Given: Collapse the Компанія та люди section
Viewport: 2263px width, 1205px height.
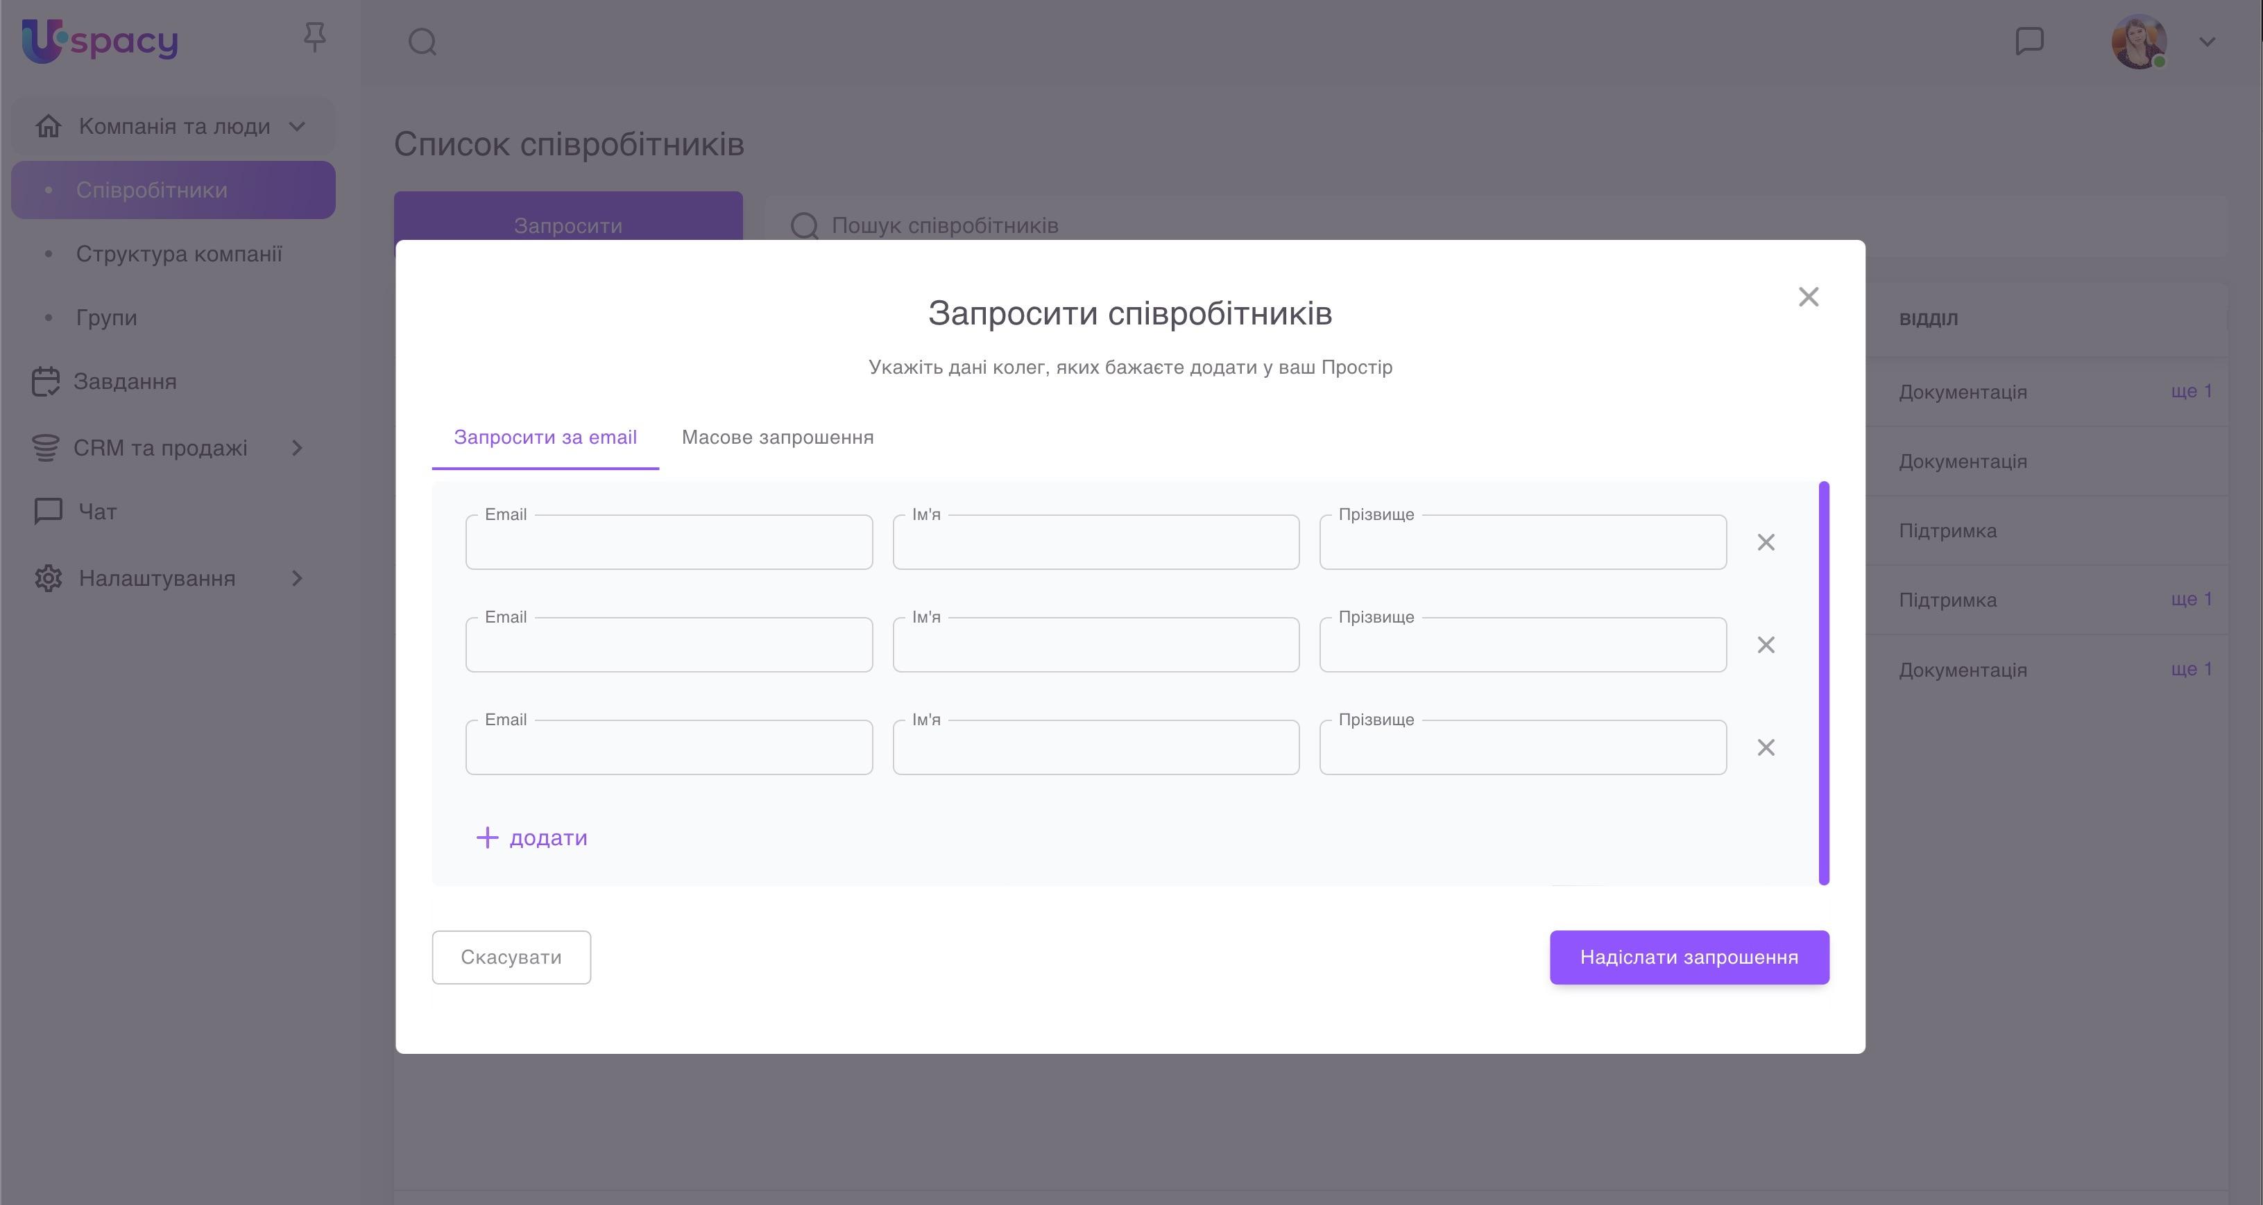Looking at the screenshot, I should (297, 126).
